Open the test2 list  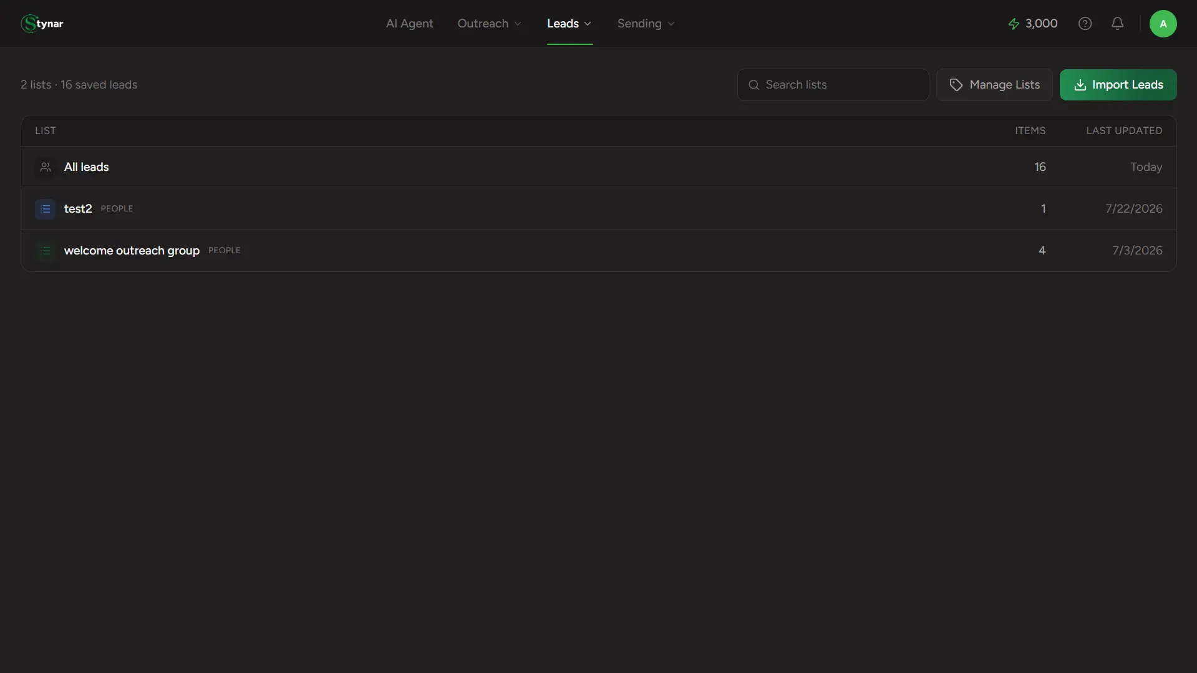[x=599, y=209]
